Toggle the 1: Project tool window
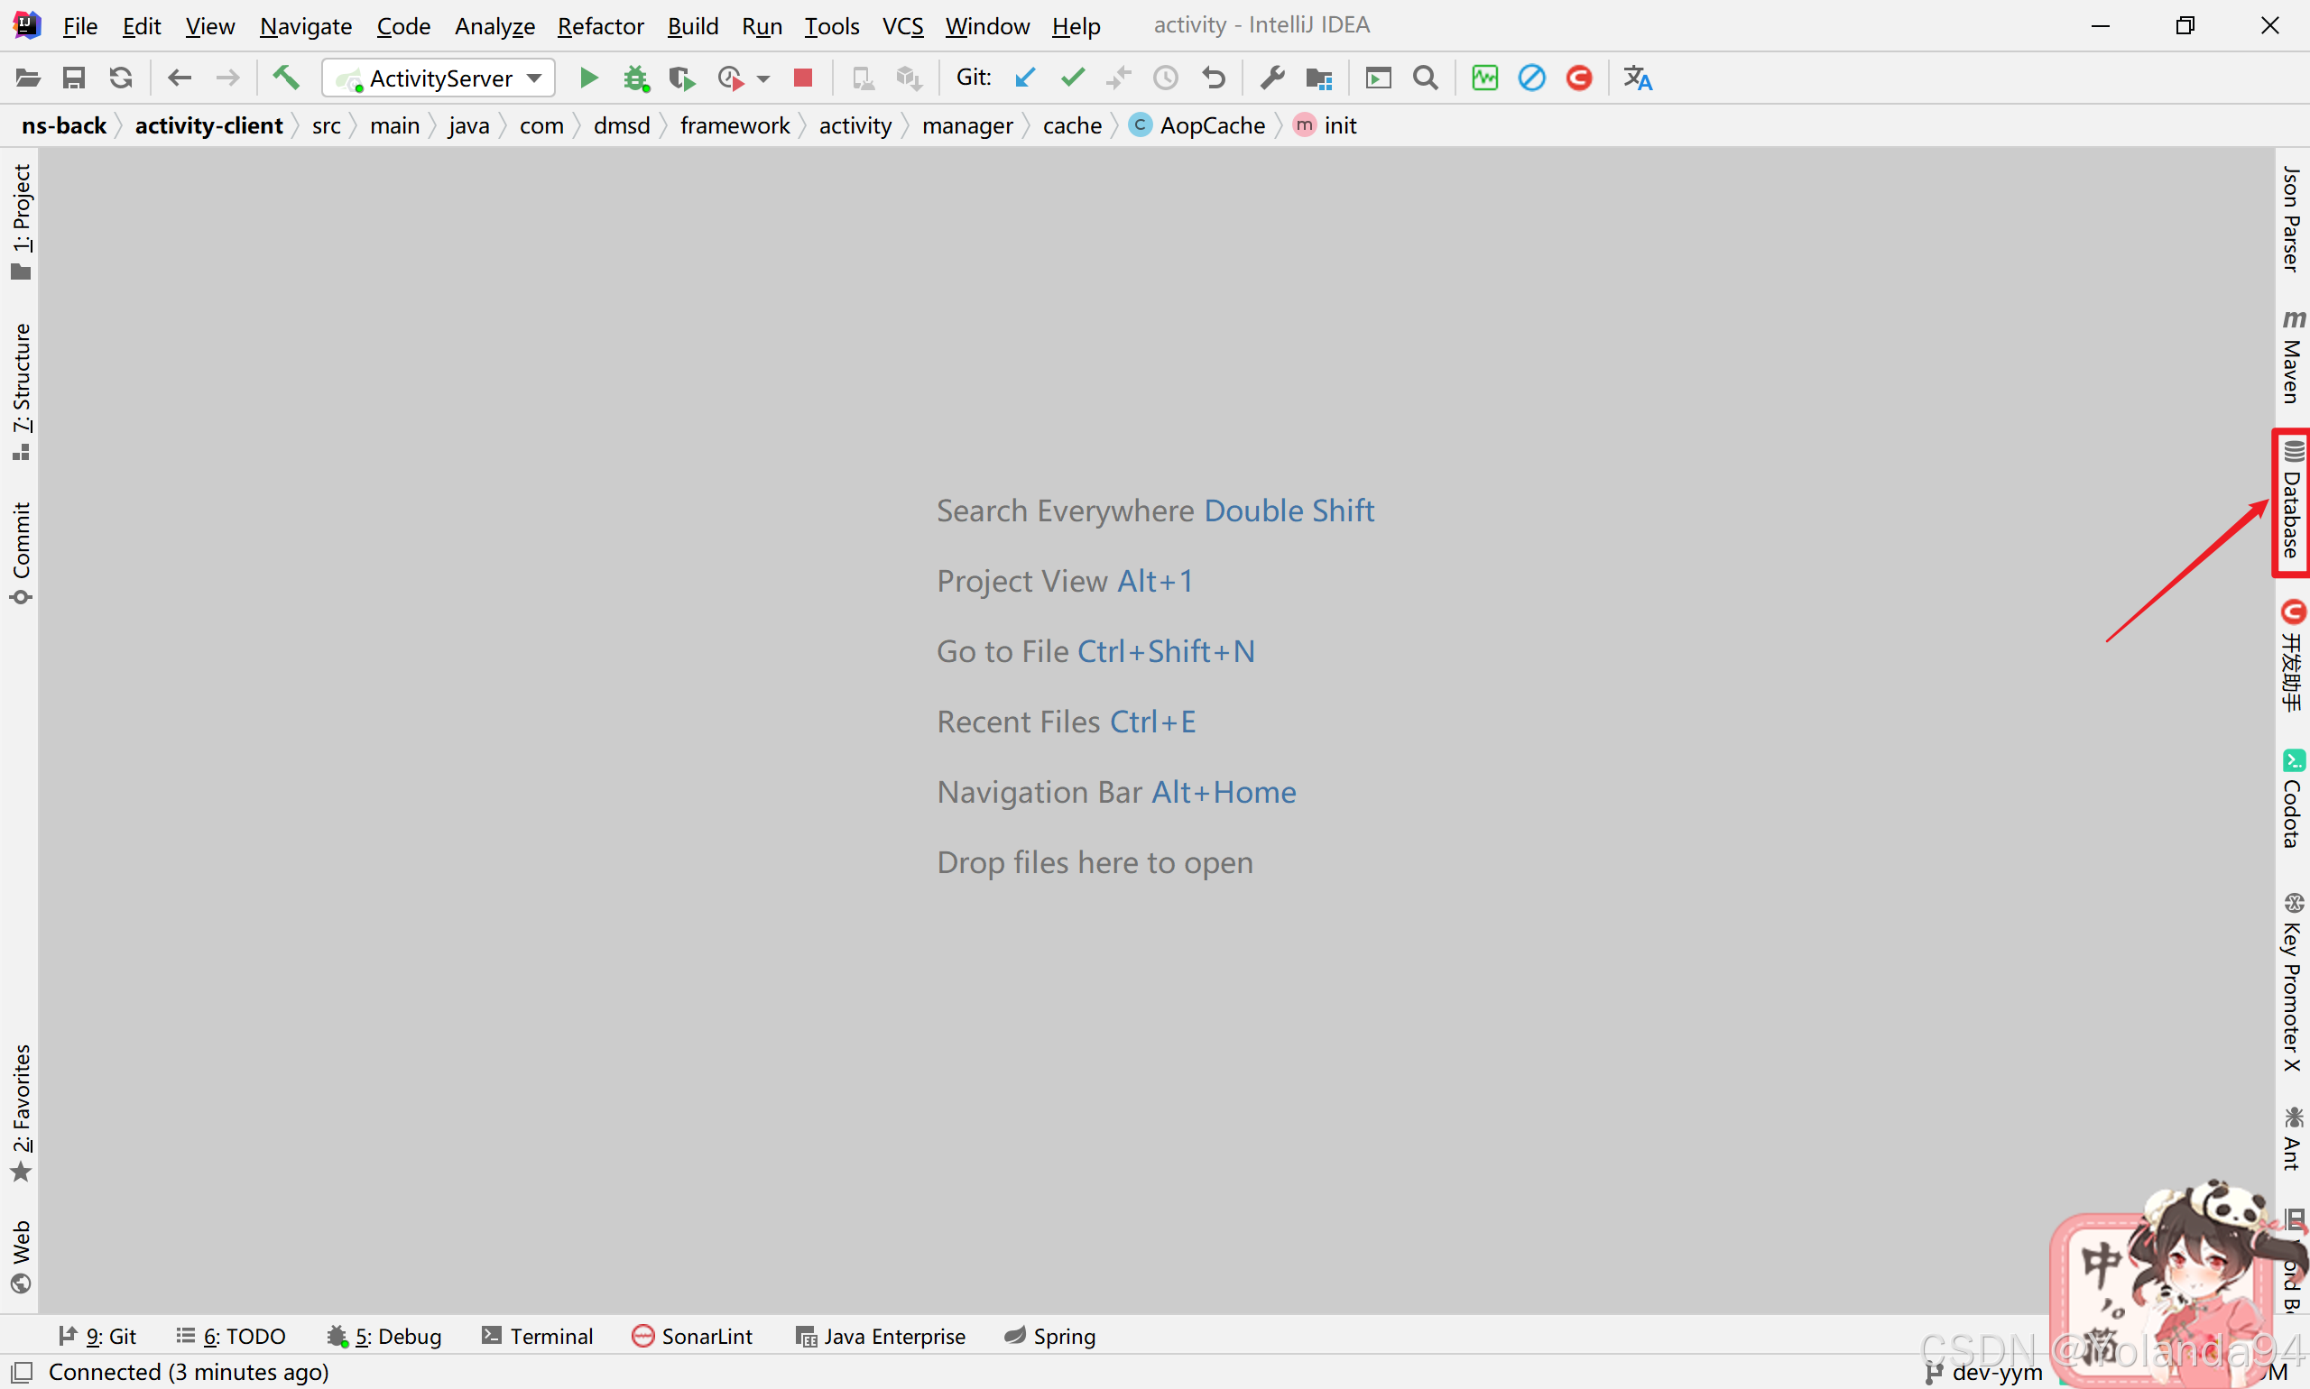2310x1389 pixels. coord(21,221)
